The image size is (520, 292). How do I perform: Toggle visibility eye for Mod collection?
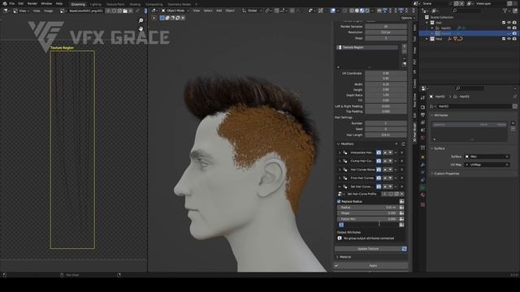509,39
